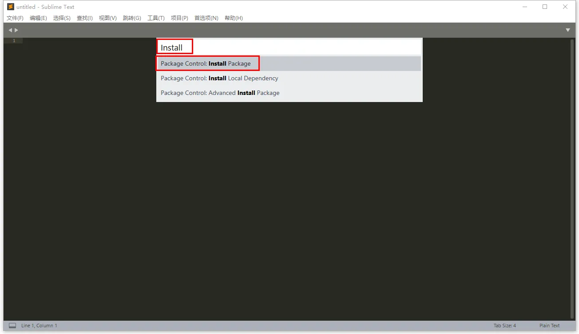The width and height of the screenshot is (579, 334).
Task: Open the 编辑(E) menu
Action: 38,18
